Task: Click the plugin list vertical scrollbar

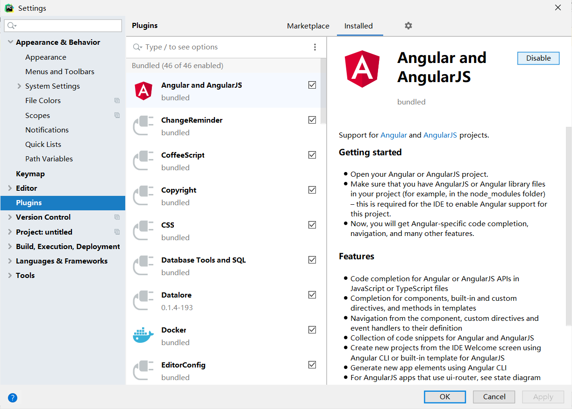Action: 323,90
